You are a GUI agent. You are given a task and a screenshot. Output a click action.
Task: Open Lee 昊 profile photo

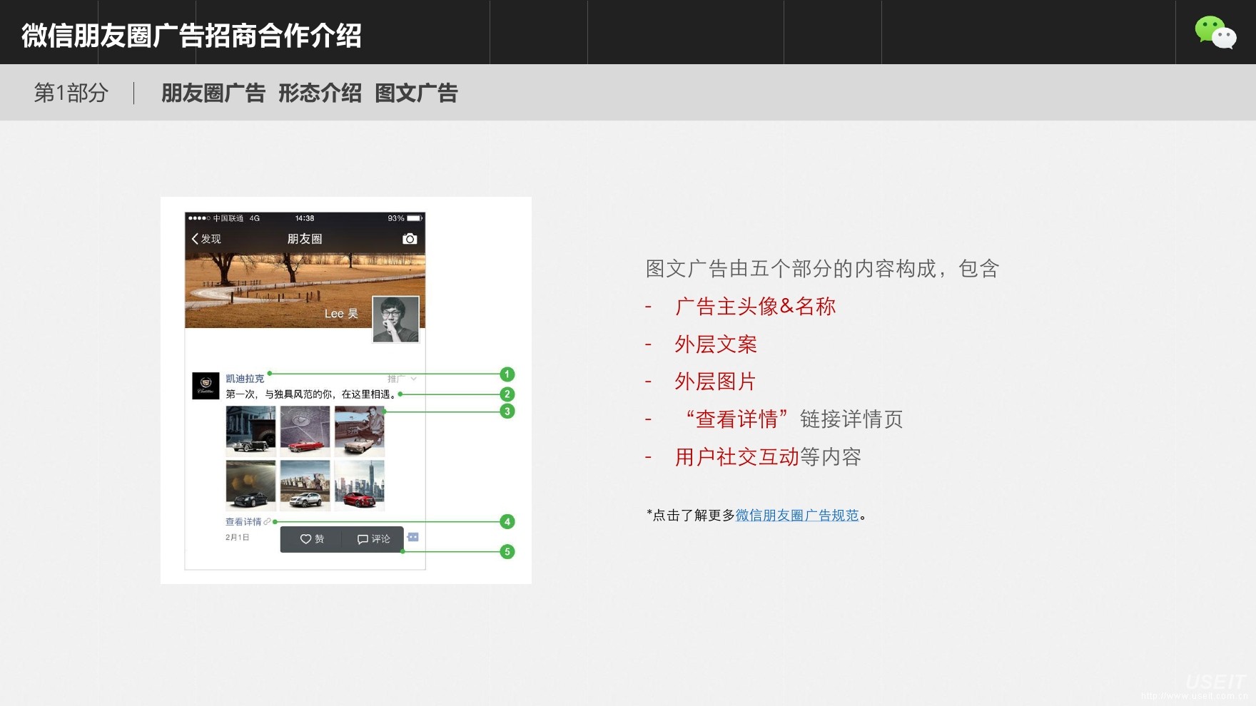(395, 319)
